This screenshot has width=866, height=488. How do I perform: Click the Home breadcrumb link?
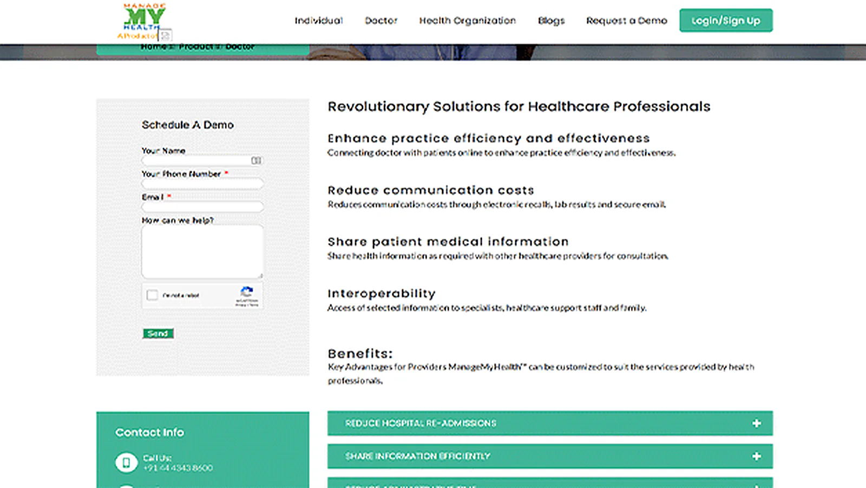pos(153,47)
